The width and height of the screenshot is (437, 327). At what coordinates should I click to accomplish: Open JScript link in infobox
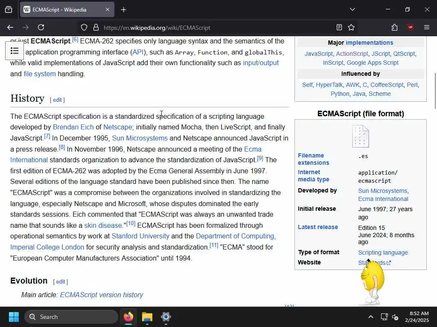point(381,54)
